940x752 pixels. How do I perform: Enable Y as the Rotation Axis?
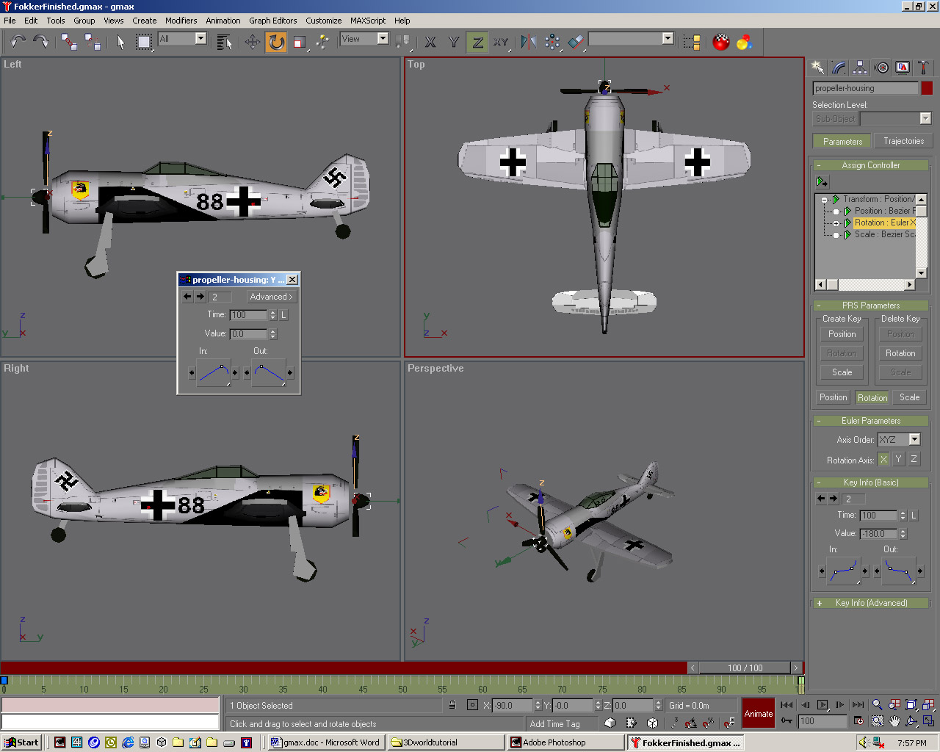click(x=898, y=459)
